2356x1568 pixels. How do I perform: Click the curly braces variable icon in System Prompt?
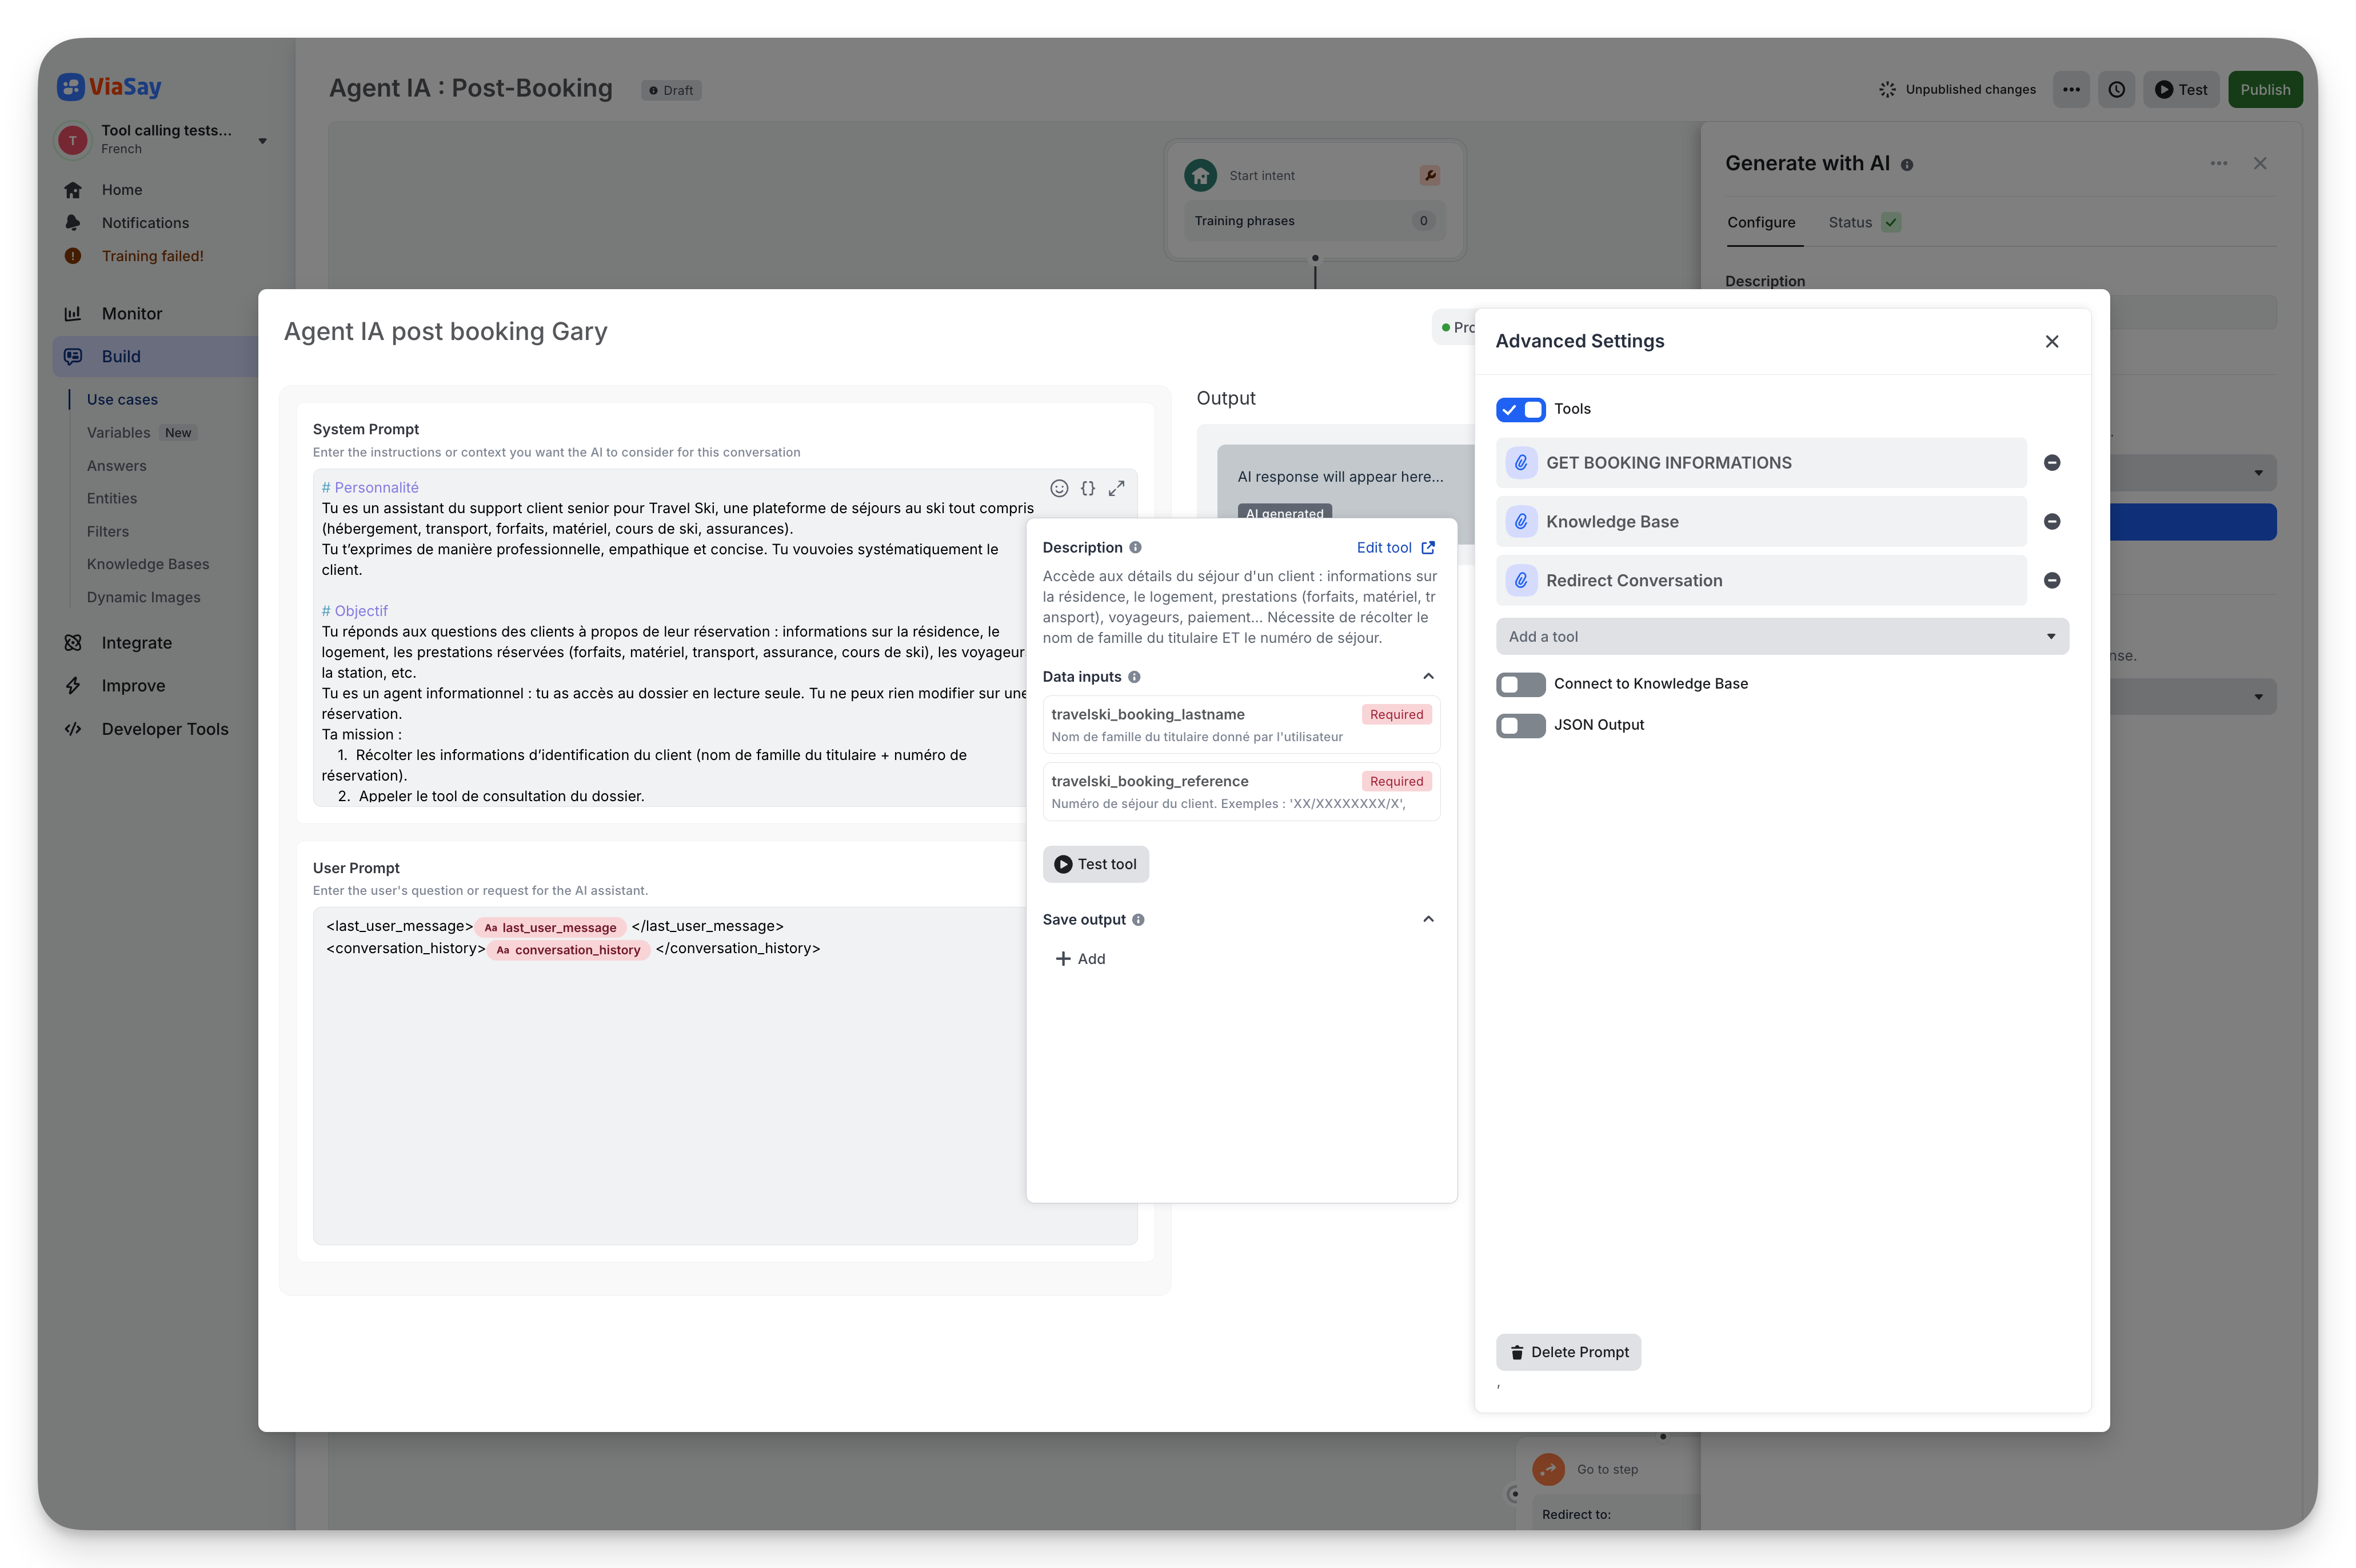click(1088, 488)
